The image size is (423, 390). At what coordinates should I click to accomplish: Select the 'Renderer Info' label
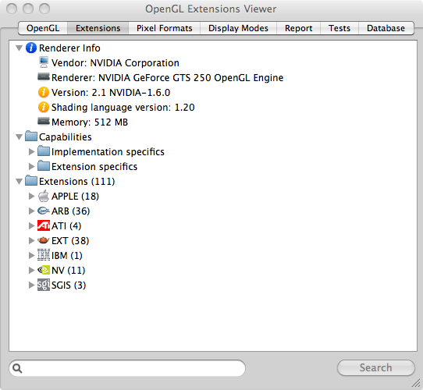(69, 48)
